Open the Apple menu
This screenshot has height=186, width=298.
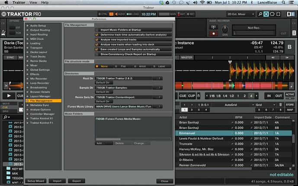(6, 3)
